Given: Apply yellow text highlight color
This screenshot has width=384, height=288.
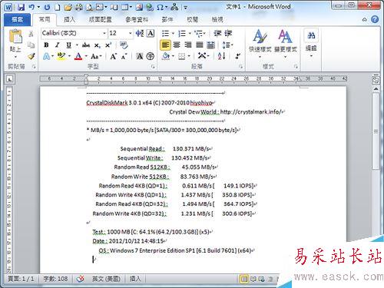Looking at the screenshot, I should click(x=61, y=56).
